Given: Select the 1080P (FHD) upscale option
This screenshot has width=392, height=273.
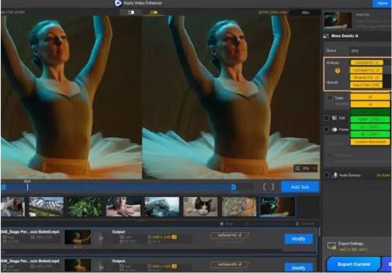Looking at the screenshot, I should tap(370, 119).
